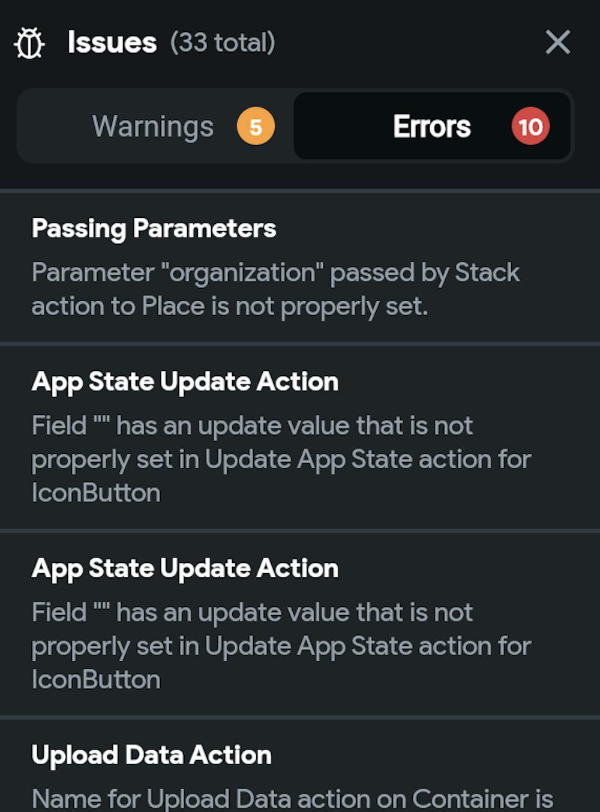This screenshot has height=812, width=600.
Task: Click the orange 5 warnings badge
Action: [x=256, y=127]
